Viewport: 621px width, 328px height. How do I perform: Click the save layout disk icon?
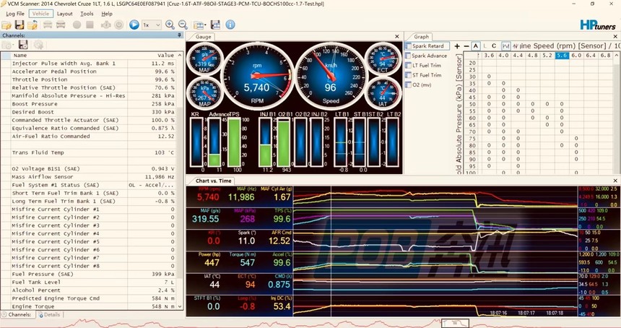(x=215, y=25)
